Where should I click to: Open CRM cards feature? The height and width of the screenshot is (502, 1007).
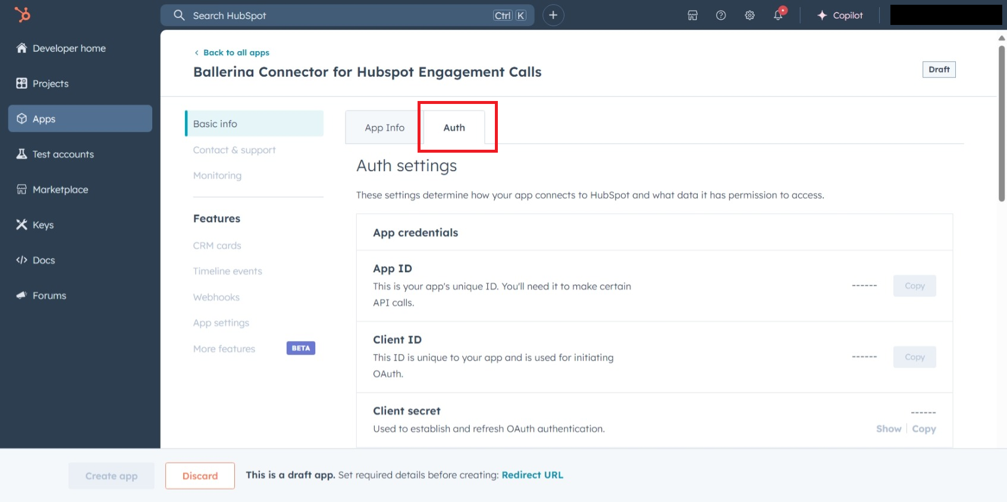(x=217, y=245)
